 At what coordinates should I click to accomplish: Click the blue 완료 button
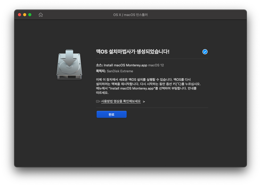111,114
